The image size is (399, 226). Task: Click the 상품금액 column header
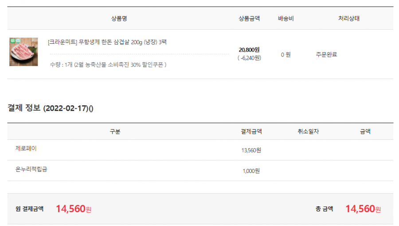pyautogui.click(x=249, y=18)
